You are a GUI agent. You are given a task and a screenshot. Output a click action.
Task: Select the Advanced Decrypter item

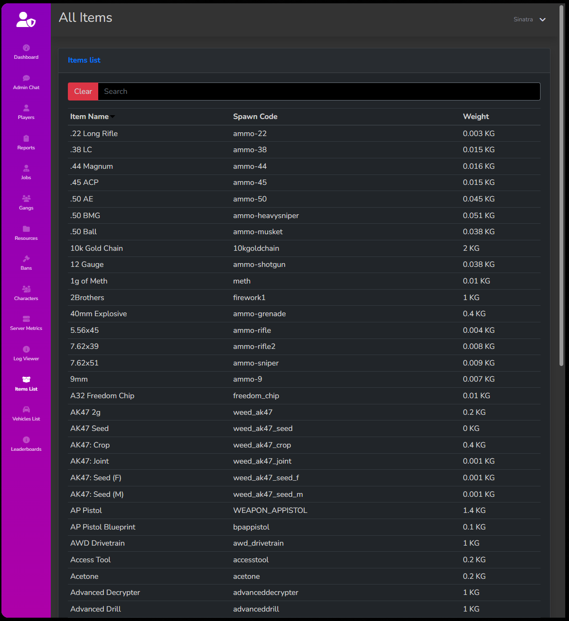click(x=105, y=593)
